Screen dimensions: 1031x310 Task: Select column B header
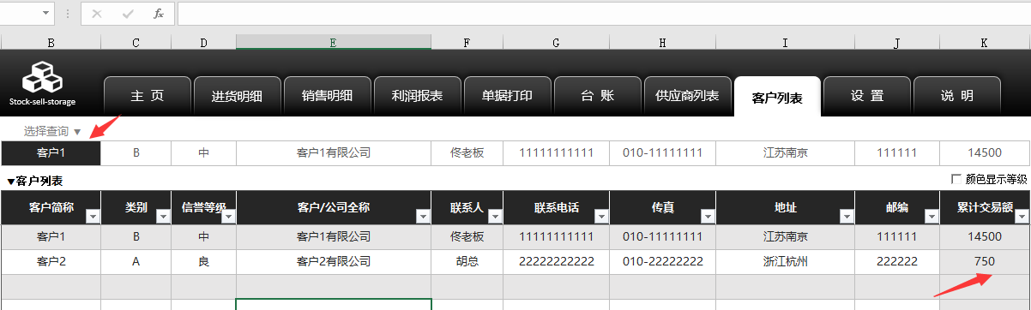51,42
